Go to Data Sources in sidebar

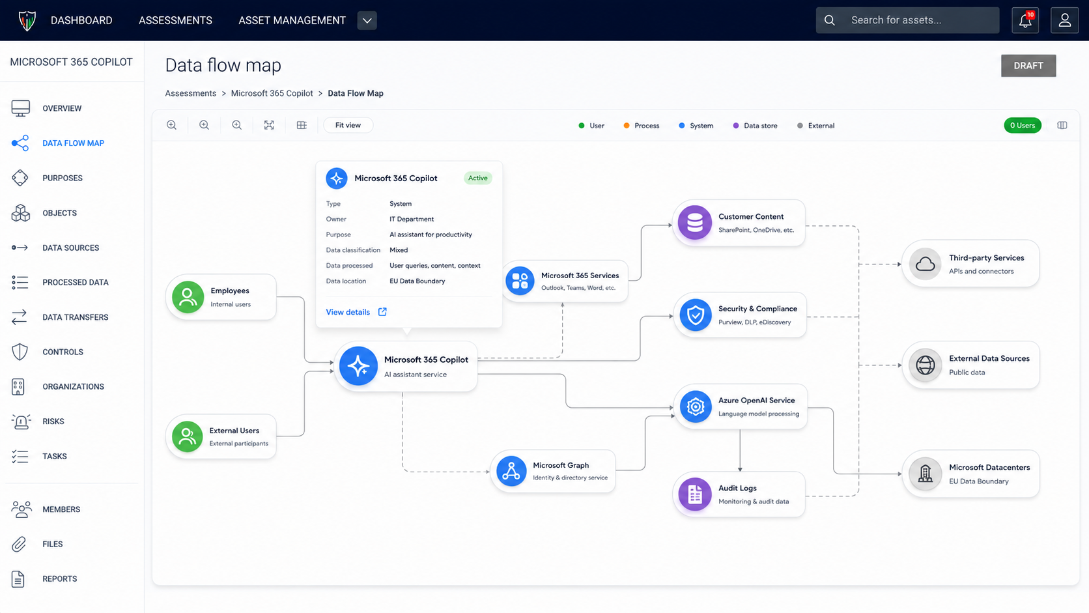pyautogui.click(x=72, y=248)
